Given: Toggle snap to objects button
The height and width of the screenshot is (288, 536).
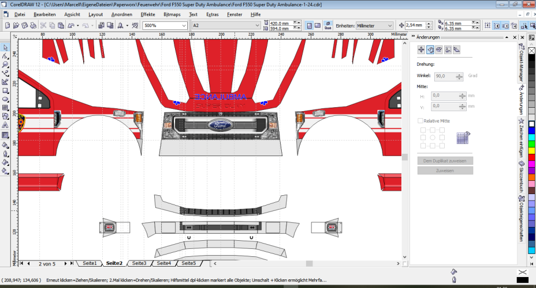Looking at the screenshot, I should 505,25.
